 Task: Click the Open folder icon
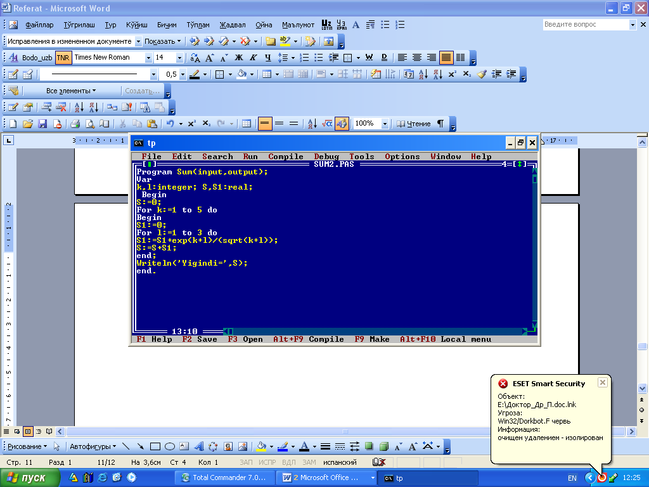27,124
